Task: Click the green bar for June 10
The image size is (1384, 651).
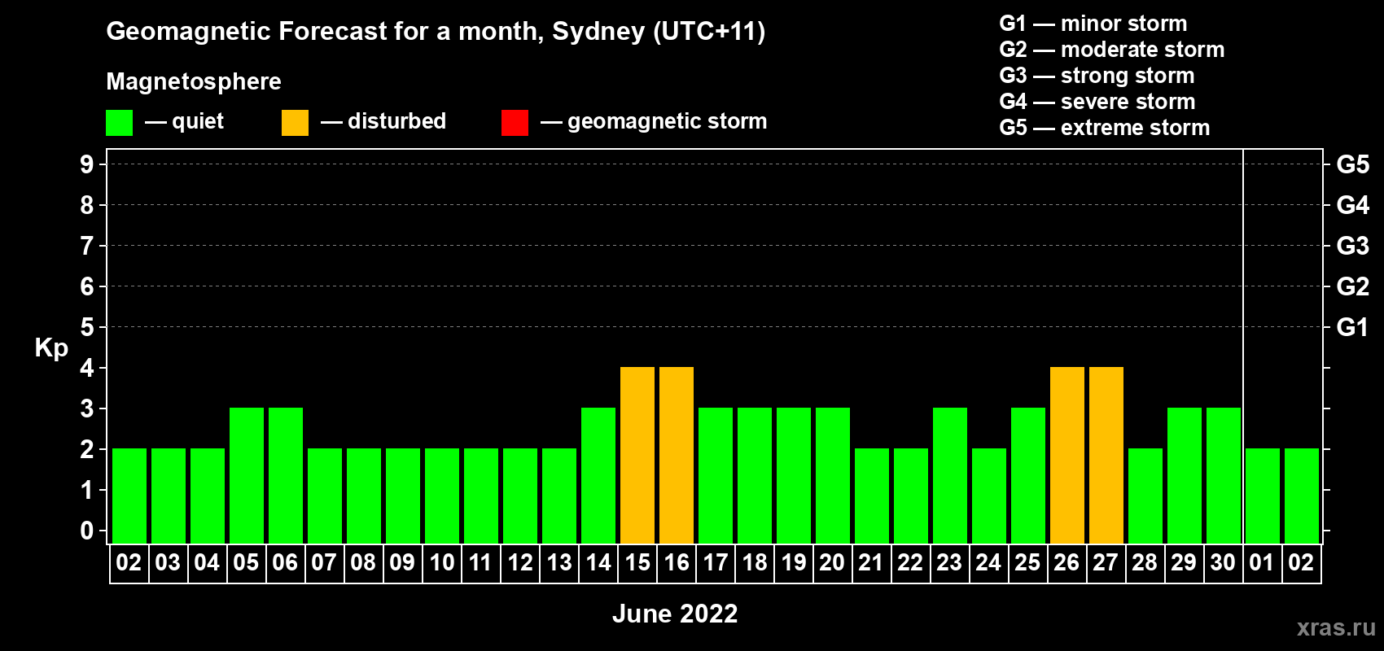Action: click(x=442, y=496)
